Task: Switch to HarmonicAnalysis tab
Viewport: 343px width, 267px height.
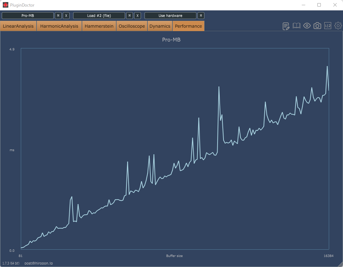Action: pos(59,26)
